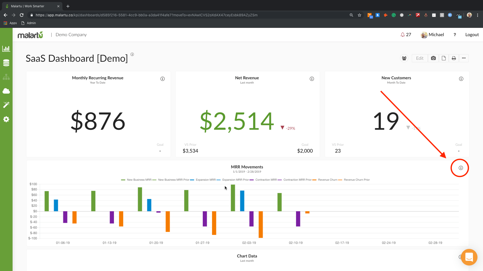The image size is (483, 271).
Task: Open Chrome's three-dot menu
Action: (477, 15)
